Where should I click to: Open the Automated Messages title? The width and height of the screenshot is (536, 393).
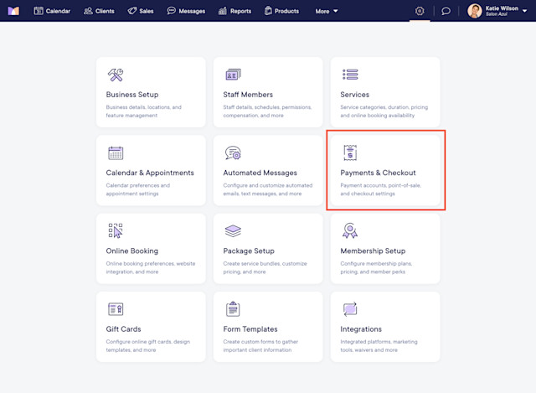coord(260,173)
